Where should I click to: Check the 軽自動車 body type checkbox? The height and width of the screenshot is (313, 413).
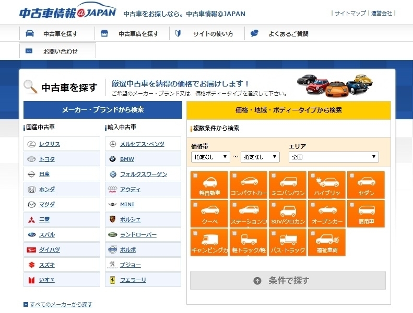pos(195,176)
